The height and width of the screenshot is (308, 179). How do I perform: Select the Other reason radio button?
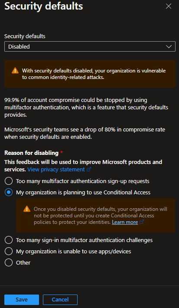click(x=9, y=262)
